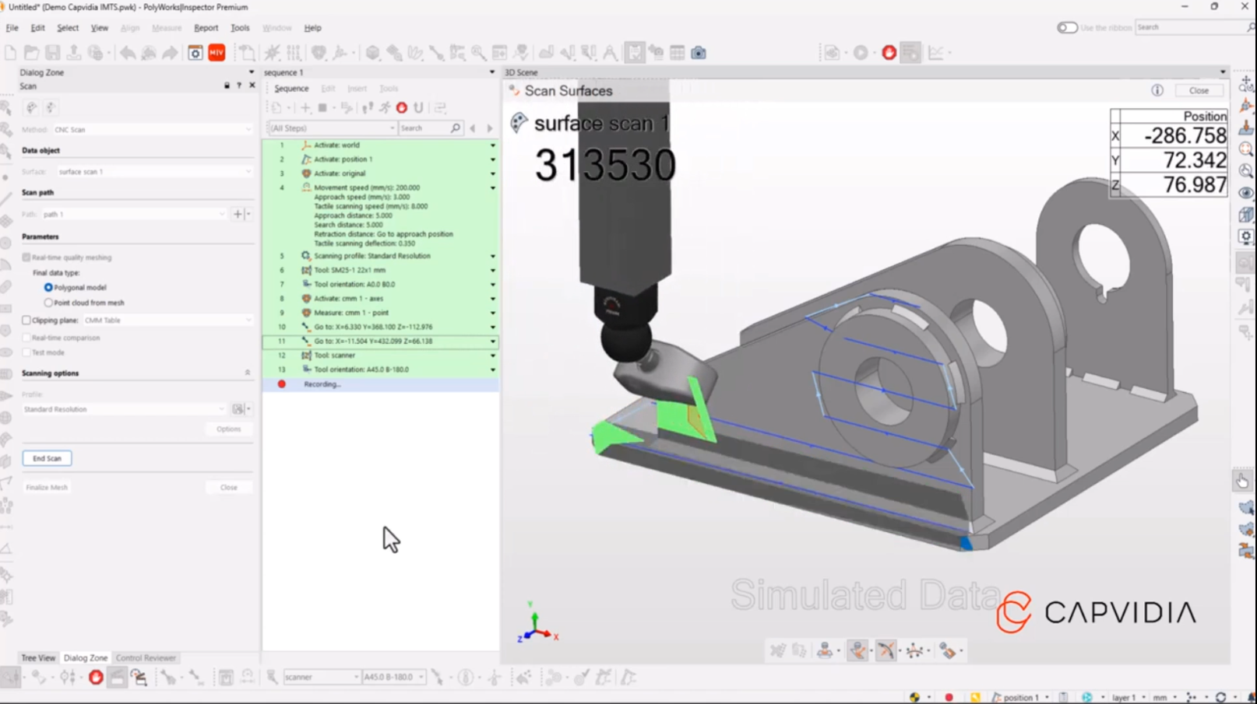The width and height of the screenshot is (1257, 704).
Task: Click the eye visibility icon on right sidebar
Action: coord(1245,193)
